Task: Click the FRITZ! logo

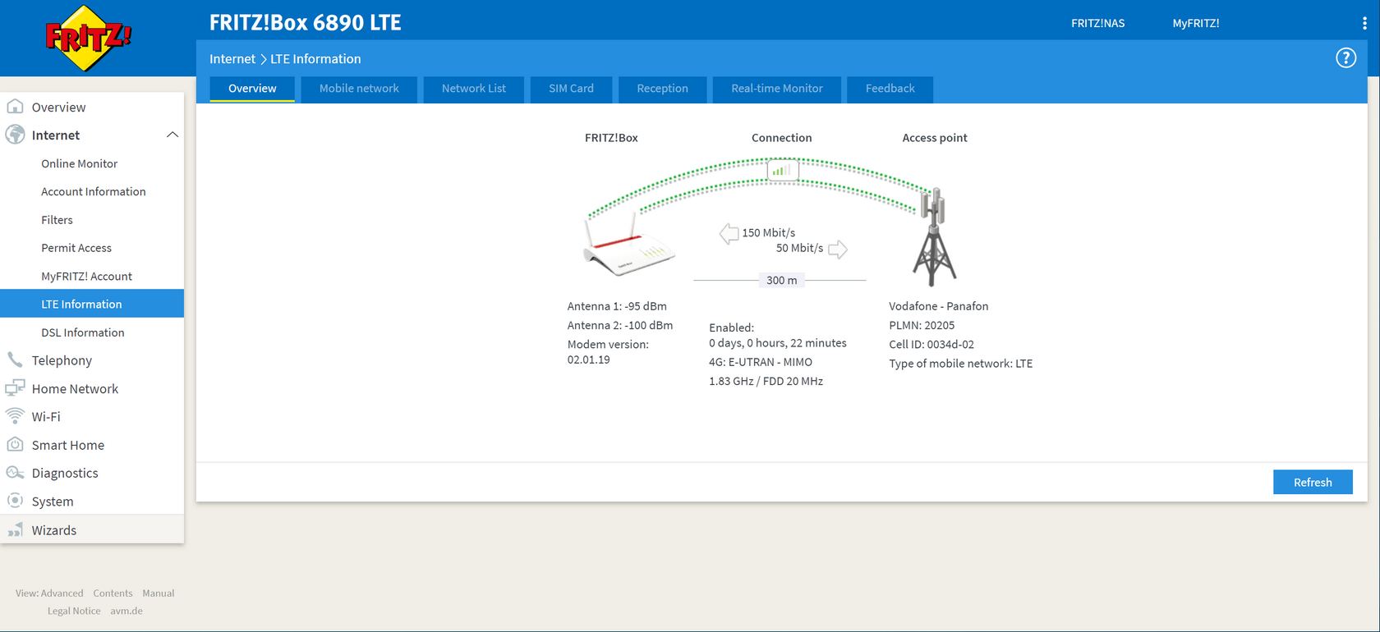Action: pyautogui.click(x=88, y=38)
